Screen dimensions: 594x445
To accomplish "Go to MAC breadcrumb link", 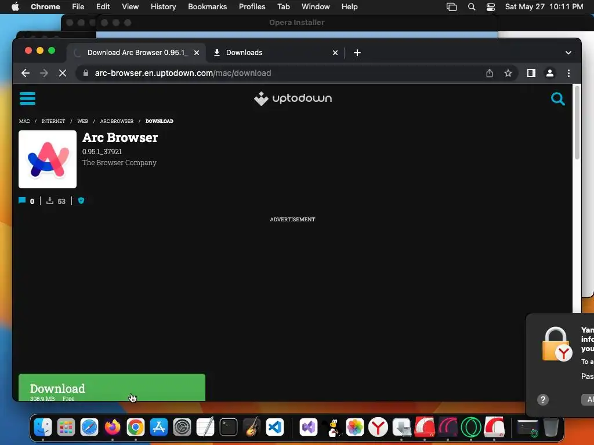I will pos(24,121).
